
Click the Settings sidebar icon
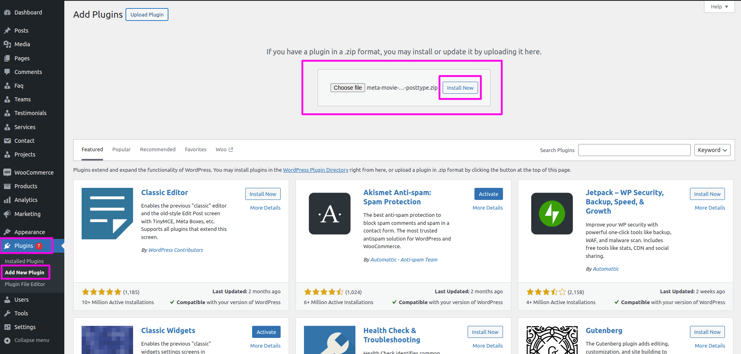click(7, 327)
